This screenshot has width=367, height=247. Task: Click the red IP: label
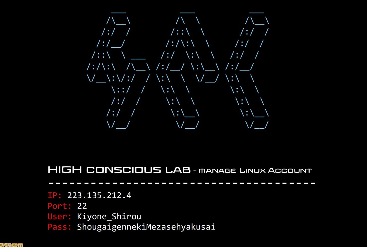[x=54, y=195]
